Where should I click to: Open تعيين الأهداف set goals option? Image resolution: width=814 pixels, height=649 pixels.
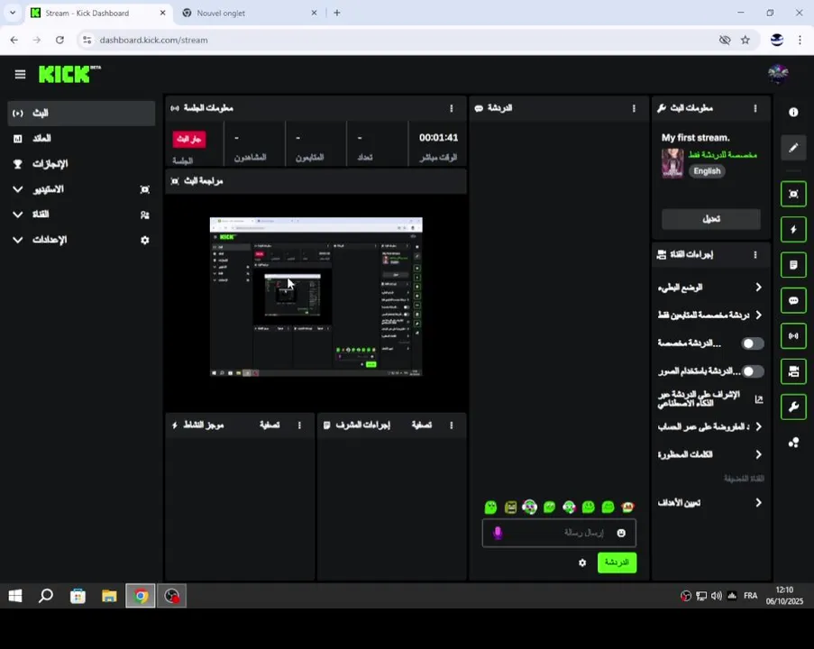(x=710, y=503)
